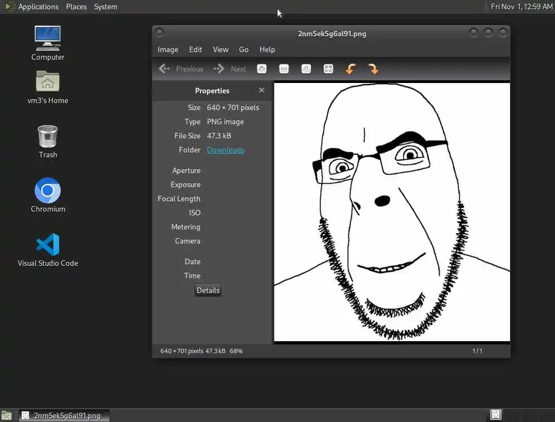Image resolution: width=555 pixels, height=422 pixels.
Task: Click the Next button label
Action: pyautogui.click(x=238, y=69)
